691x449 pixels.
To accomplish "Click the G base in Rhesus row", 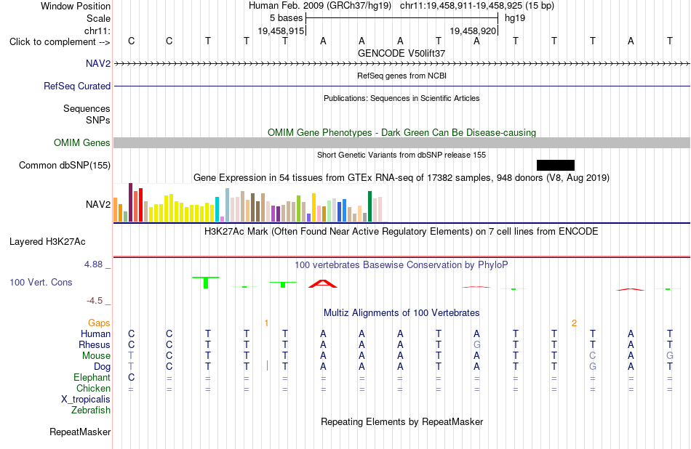I will 476,344.
